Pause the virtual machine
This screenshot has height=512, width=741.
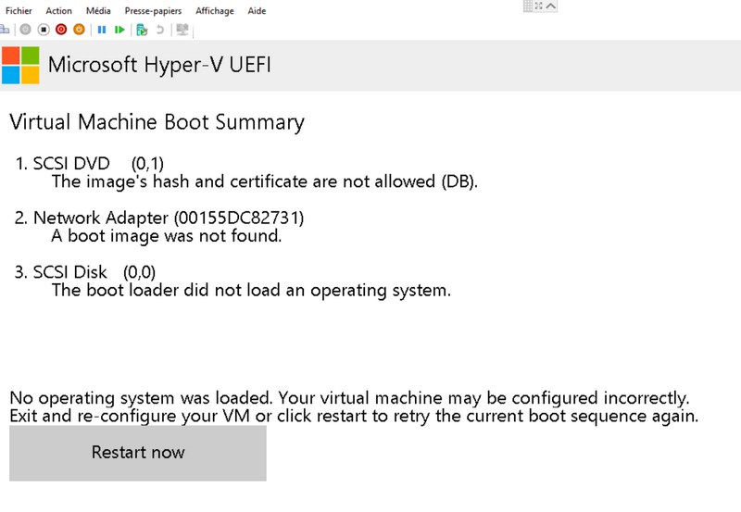[102, 30]
